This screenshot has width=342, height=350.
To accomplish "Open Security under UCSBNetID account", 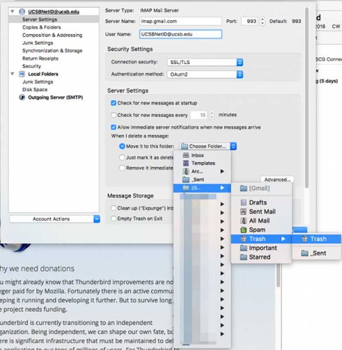I will coord(32,66).
